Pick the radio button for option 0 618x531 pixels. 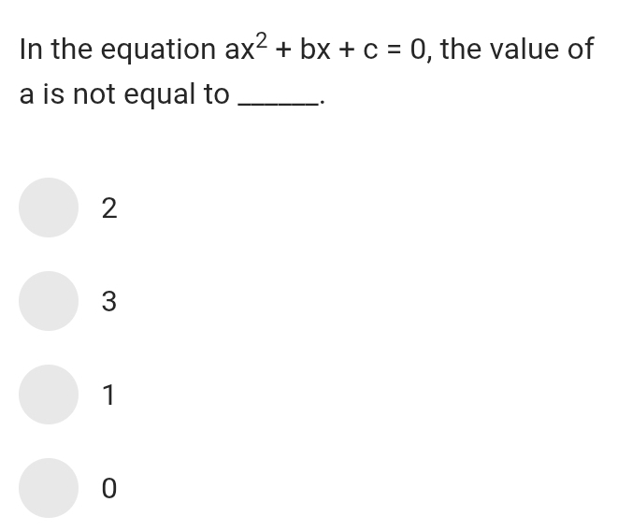click(x=48, y=488)
